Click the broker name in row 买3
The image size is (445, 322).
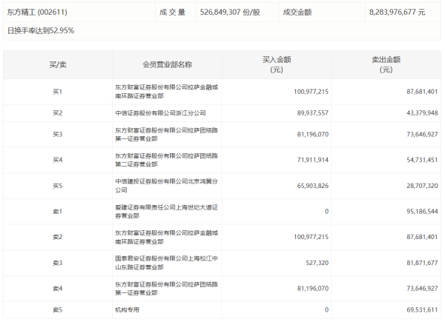(x=167, y=135)
